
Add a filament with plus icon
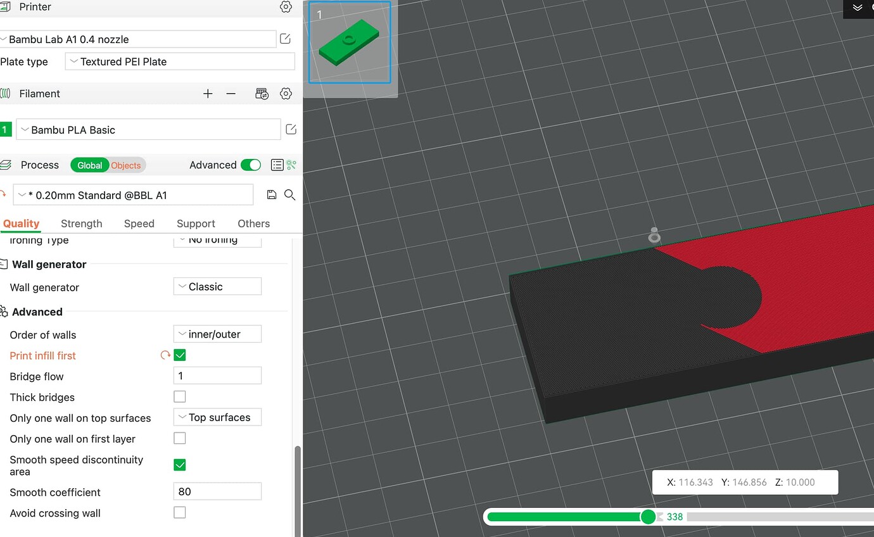tap(208, 94)
